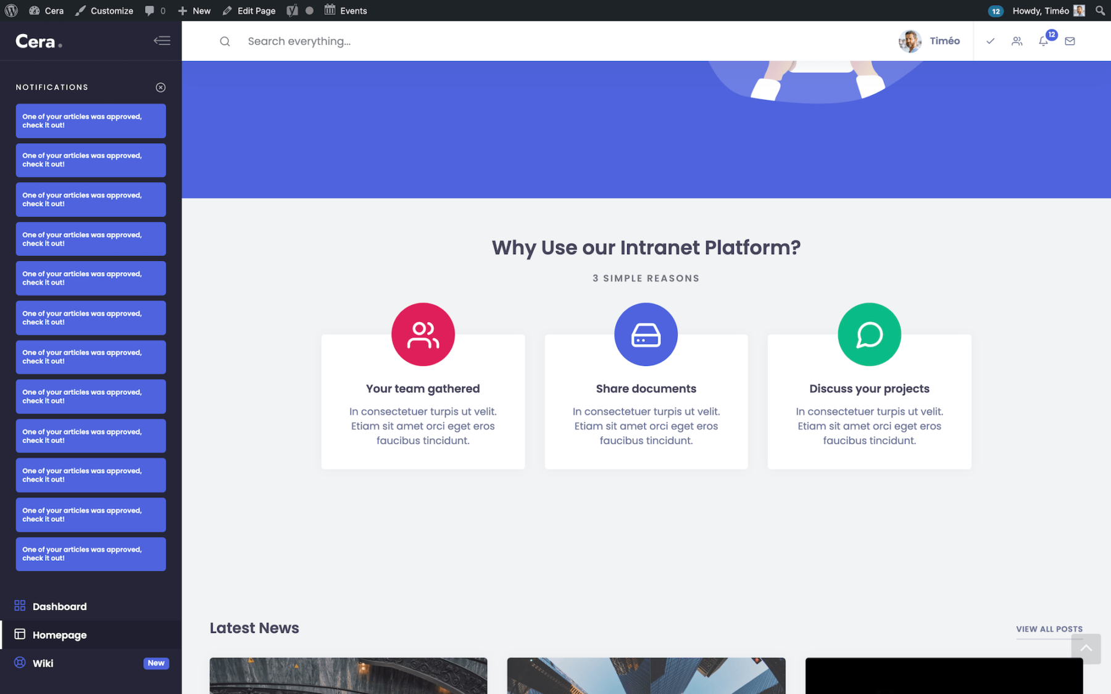The height and width of the screenshot is (694, 1111).
Task: Click the checkmark tasks icon
Action: [x=990, y=41]
